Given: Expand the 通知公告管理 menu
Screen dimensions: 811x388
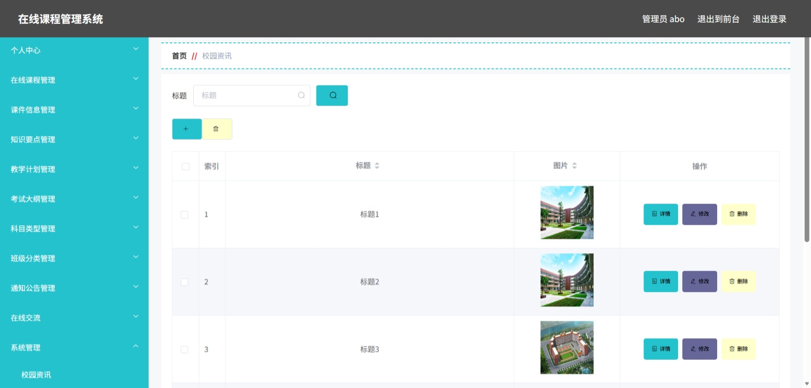Looking at the screenshot, I should coord(74,288).
